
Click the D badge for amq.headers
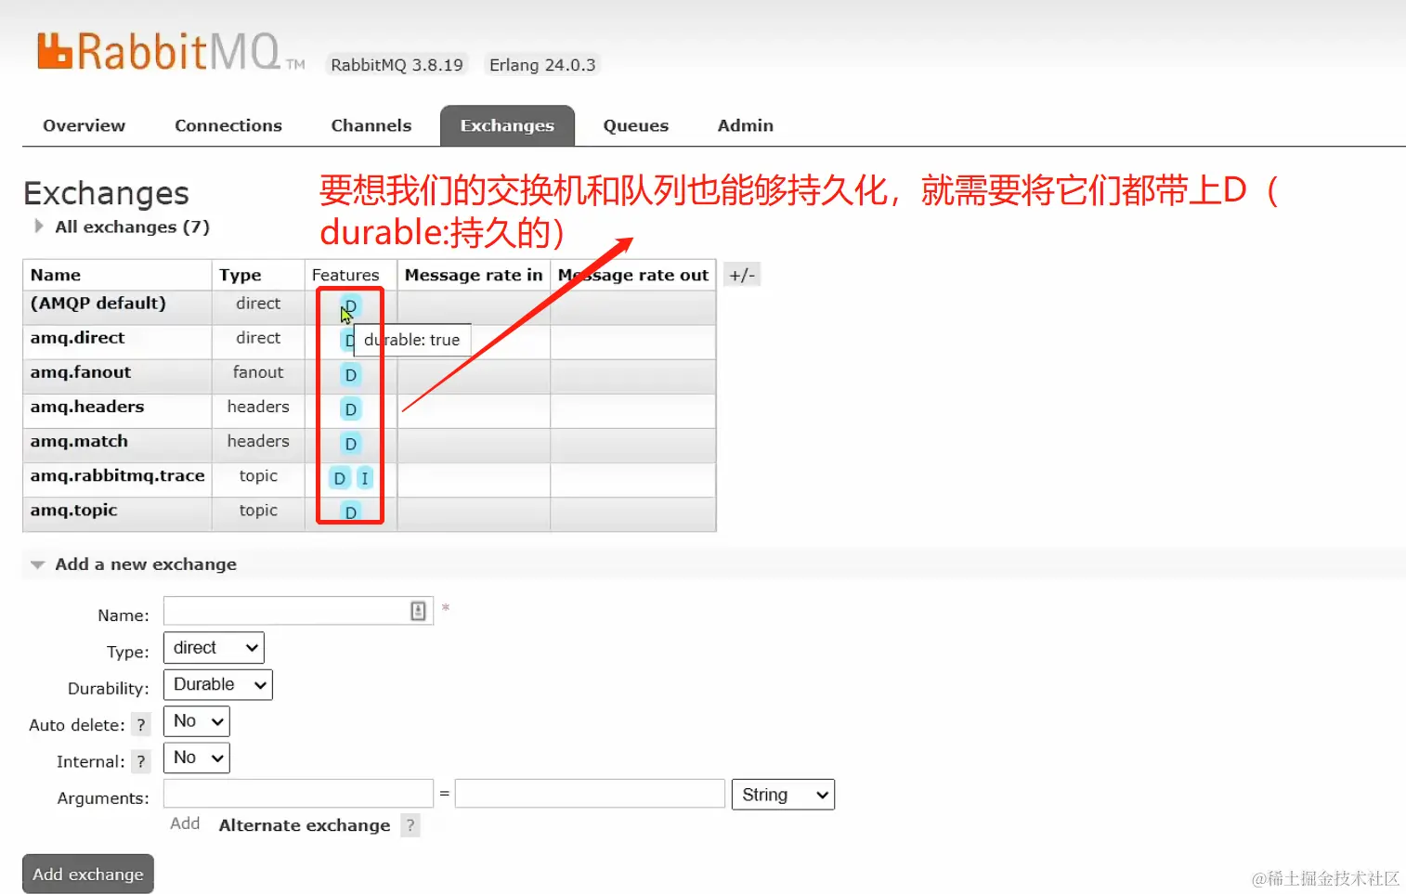coord(350,409)
